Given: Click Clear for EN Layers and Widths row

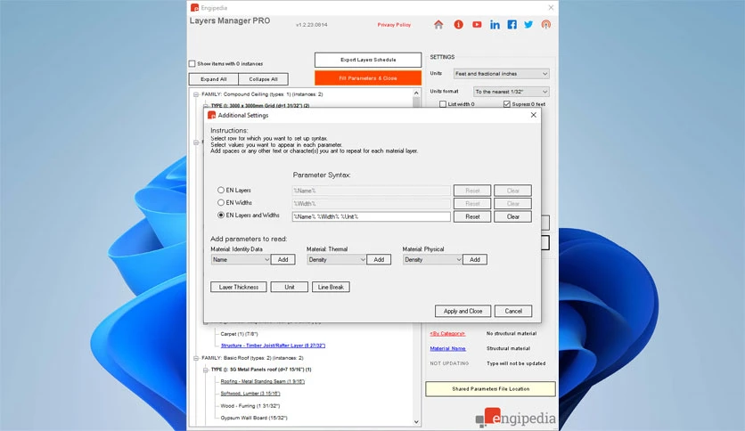Looking at the screenshot, I should 512,216.
